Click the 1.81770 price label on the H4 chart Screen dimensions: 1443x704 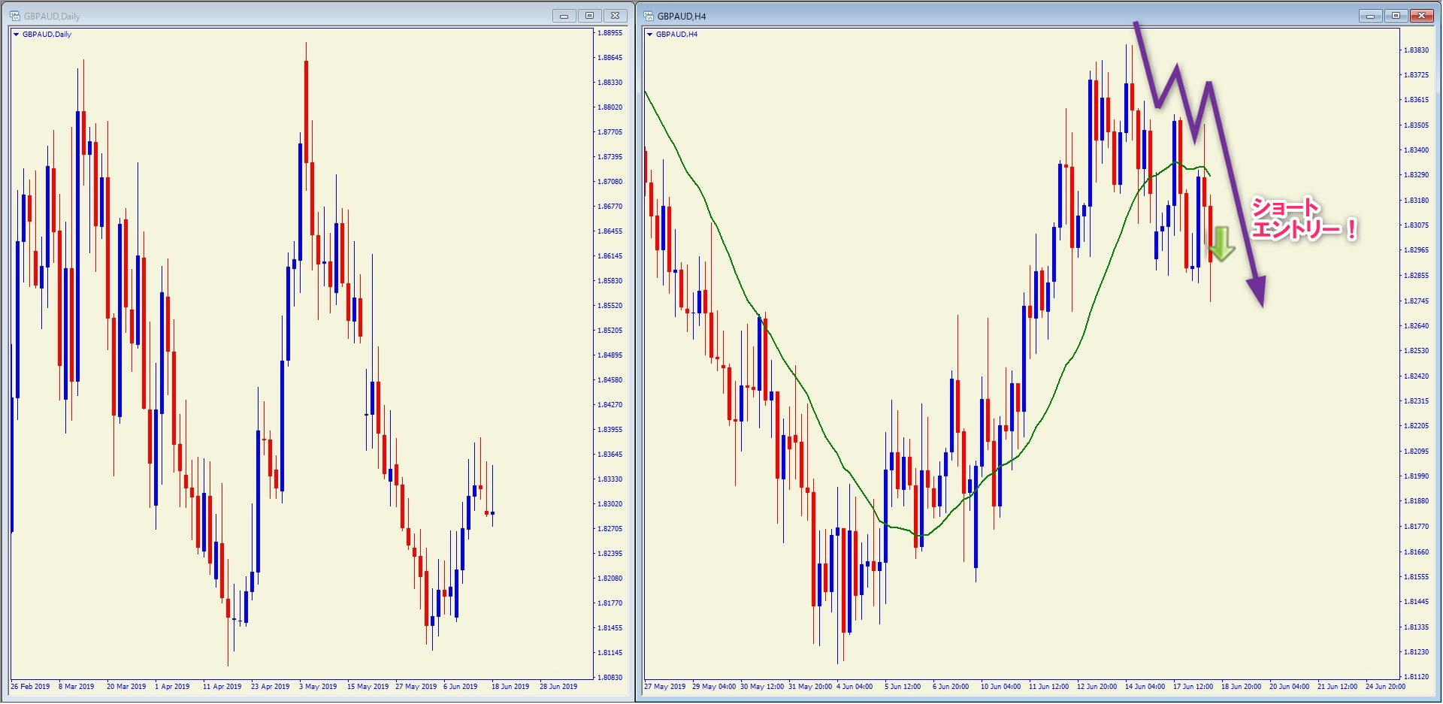click(x=1417, y=527)
